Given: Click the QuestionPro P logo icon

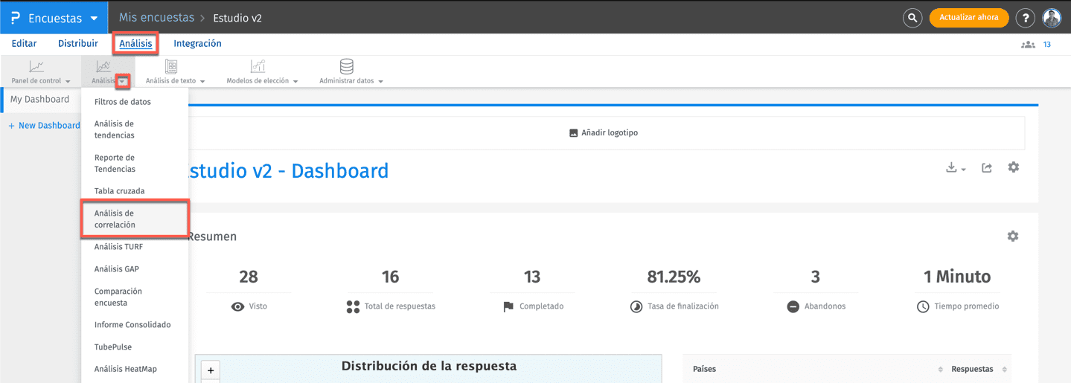Looking at the screenshot, I should click(x=15, y=18).
